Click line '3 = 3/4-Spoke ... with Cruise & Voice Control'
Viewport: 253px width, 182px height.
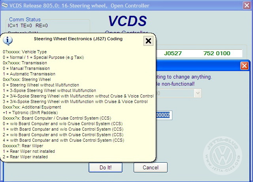pos(75,101)
